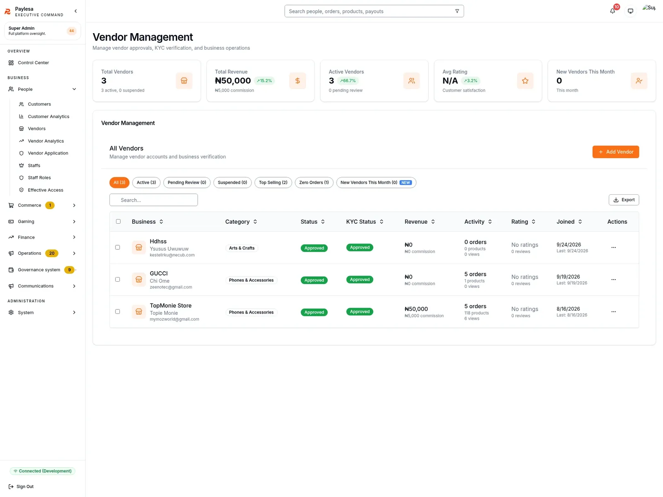Export the vendor list
Viewport: 663px width, 497px height.
(x=624, y=200)
